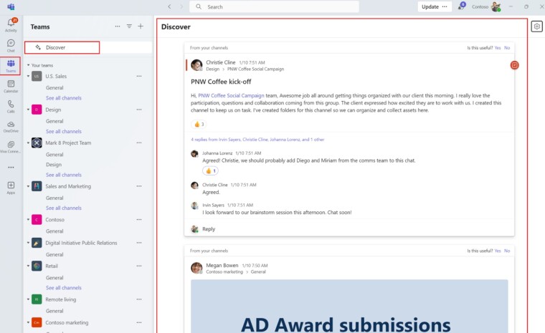Viewport: 545px width, 333px height.
Task: Open Sales and Marketing more options
Action: [x=139, y=186]
